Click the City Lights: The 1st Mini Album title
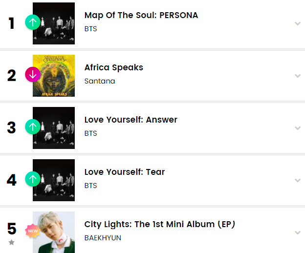This screenshot has height=253, width=305. coord(160,224)
